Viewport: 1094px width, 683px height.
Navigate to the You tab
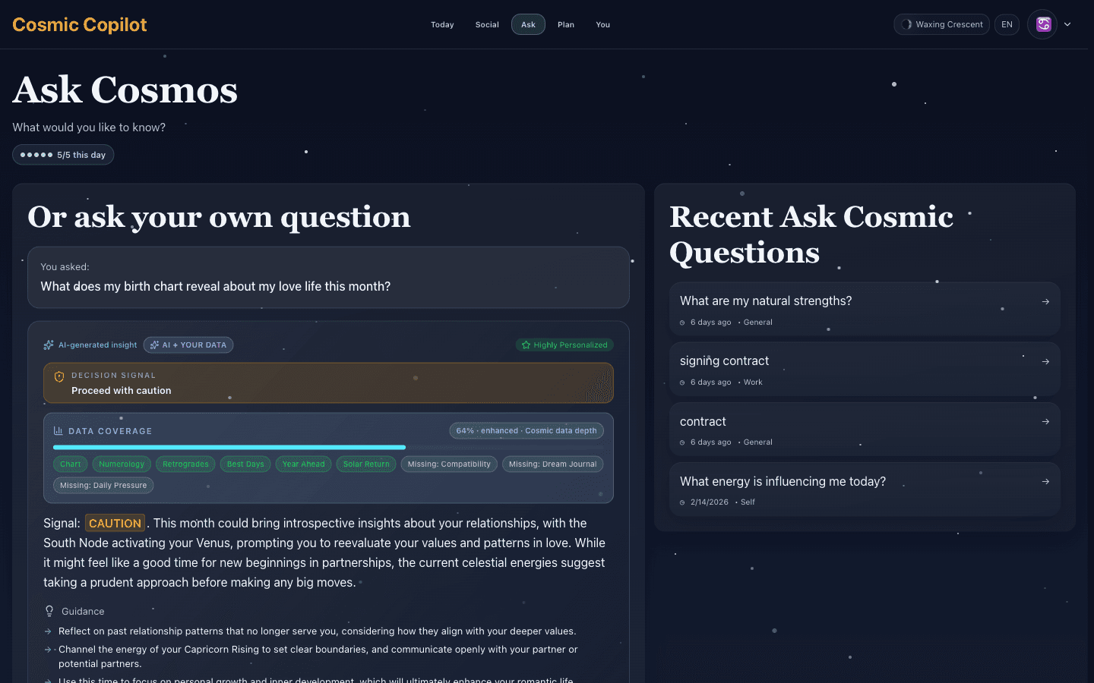(x=603, y=24)
